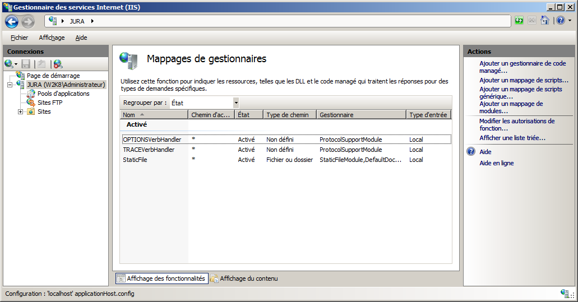Click the Back navigation arrow button
The height and width of the screenshot is (302, 578).
[12, 21]
